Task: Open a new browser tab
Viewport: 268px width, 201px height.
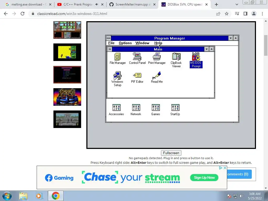Action: point(216,4)
